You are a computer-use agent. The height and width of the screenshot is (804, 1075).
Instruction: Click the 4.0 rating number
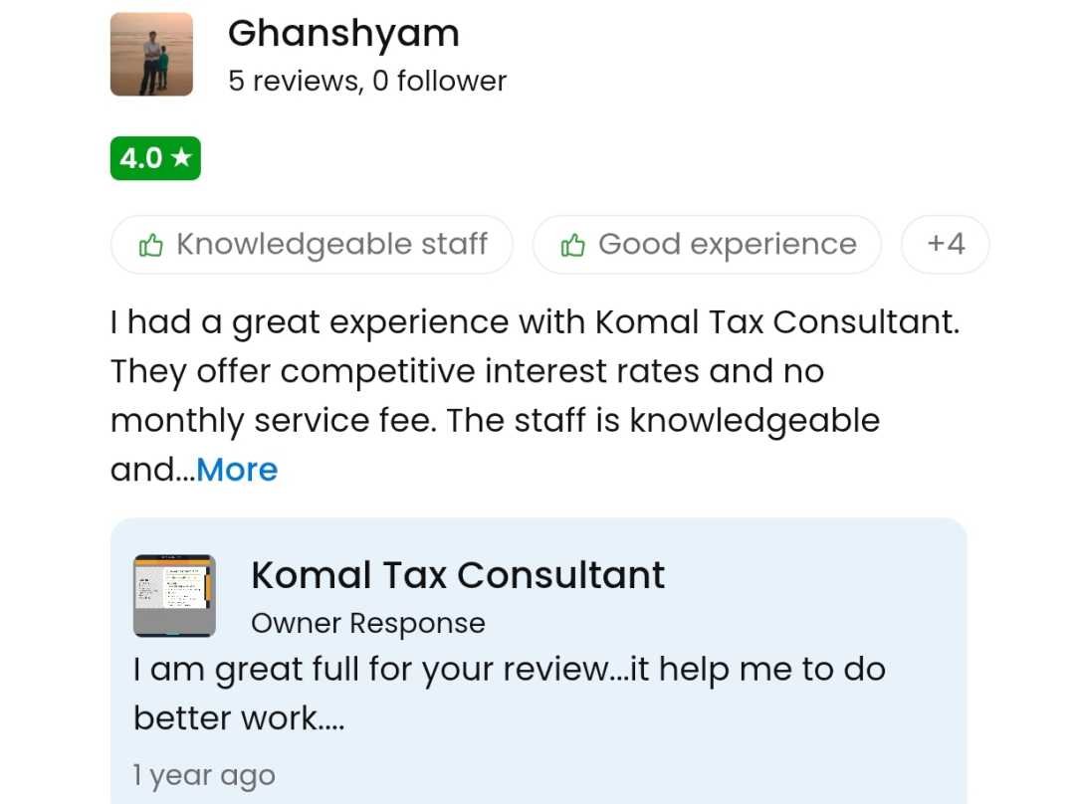(140, 158)
